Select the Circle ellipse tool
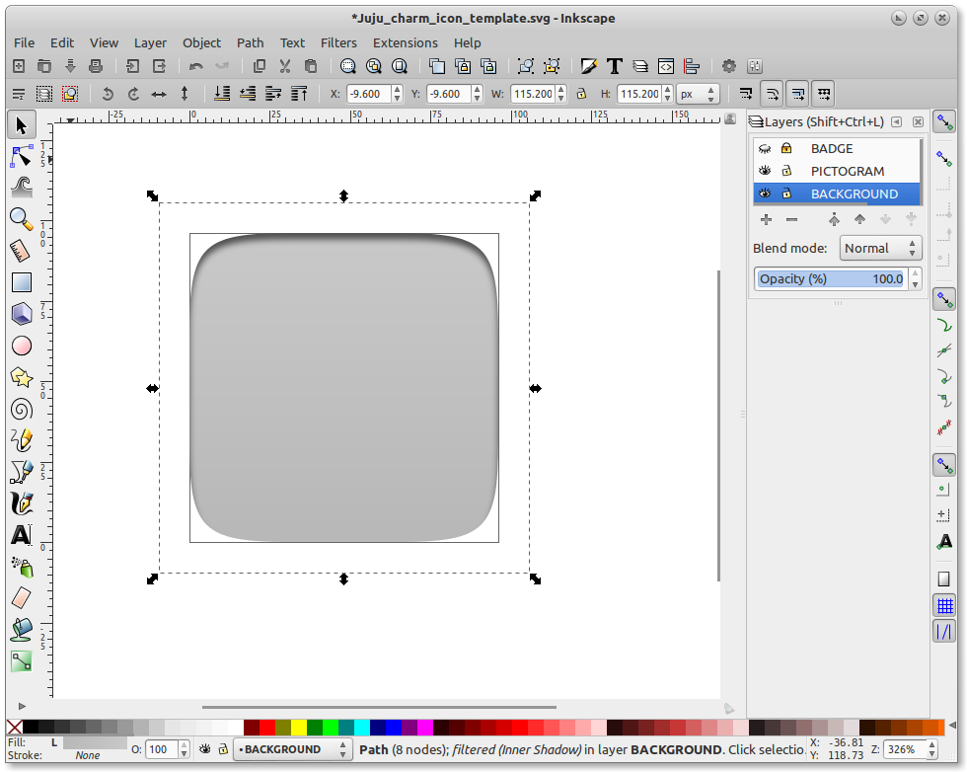This screenshot has height=772, width=967. click(x=21, y=346)
